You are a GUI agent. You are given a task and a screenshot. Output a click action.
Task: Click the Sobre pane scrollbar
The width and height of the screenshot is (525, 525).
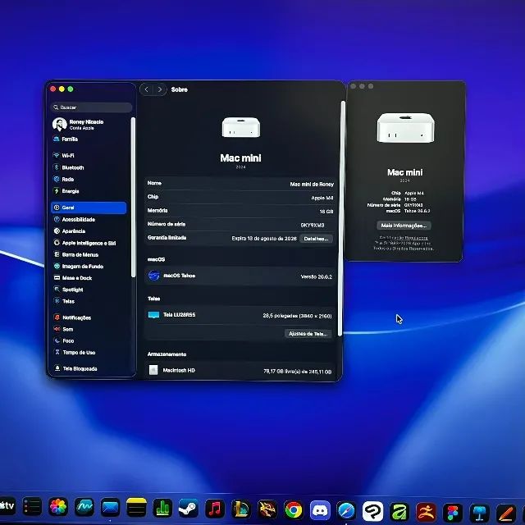(342, 218)
